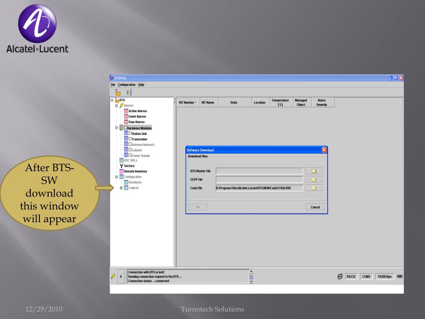
Task: Click the second toolbar configuration icon
Action: 129,93
